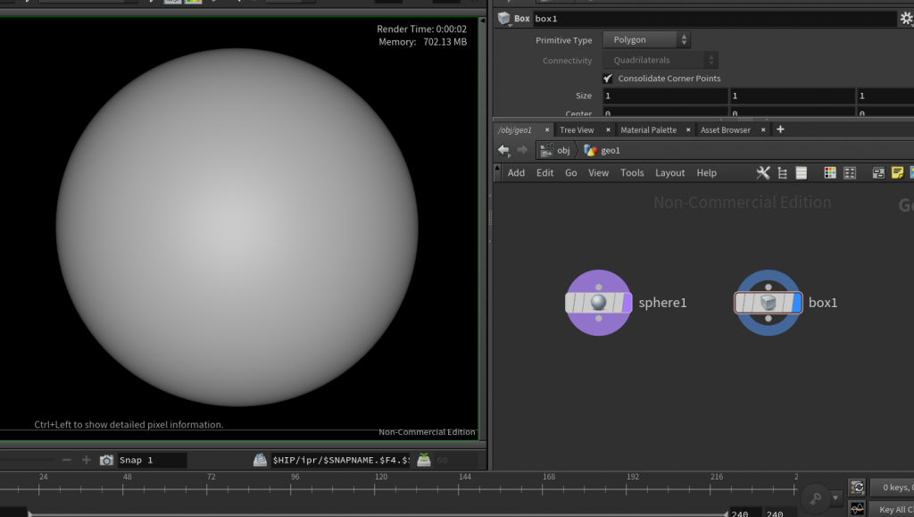Screen dimensions: 914x517
Task: Create a sticky note using the yellow note icon
Action: click(x=896, y=172)
